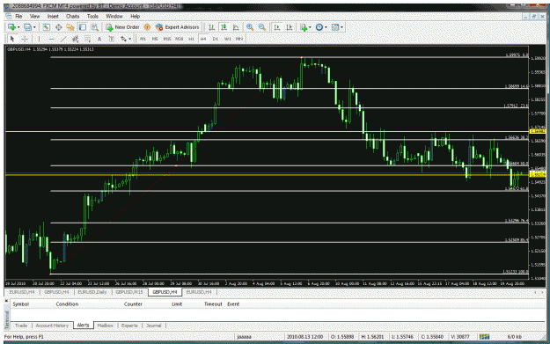Zoom out on the chart
The image size is (550, 344).
pos(262,27)
